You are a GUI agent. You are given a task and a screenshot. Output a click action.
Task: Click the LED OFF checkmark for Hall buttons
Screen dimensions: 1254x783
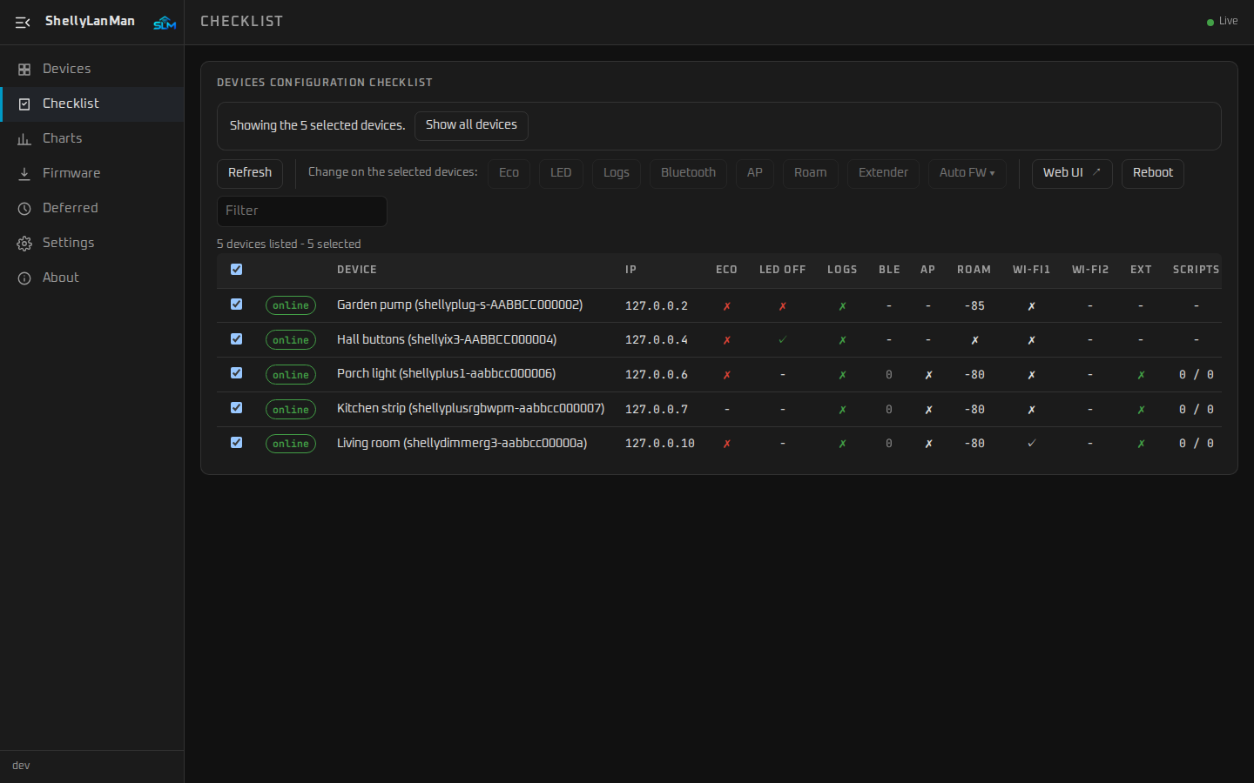click(x=782, y=340)
